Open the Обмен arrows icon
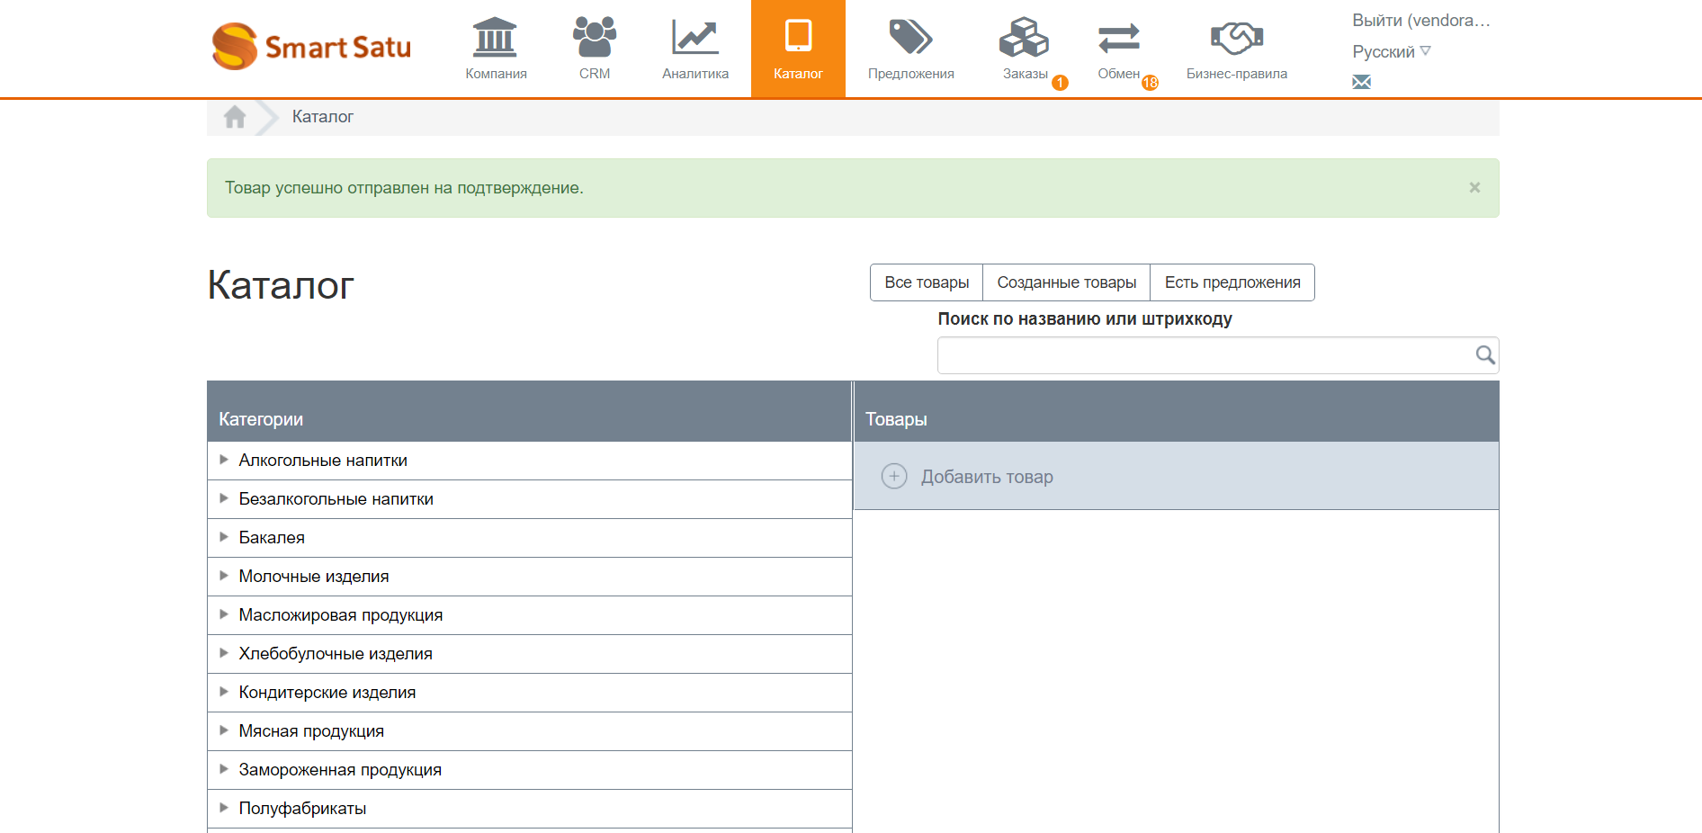Image resolution: width=1702 pixels, height=833 pixels. 1118,38
